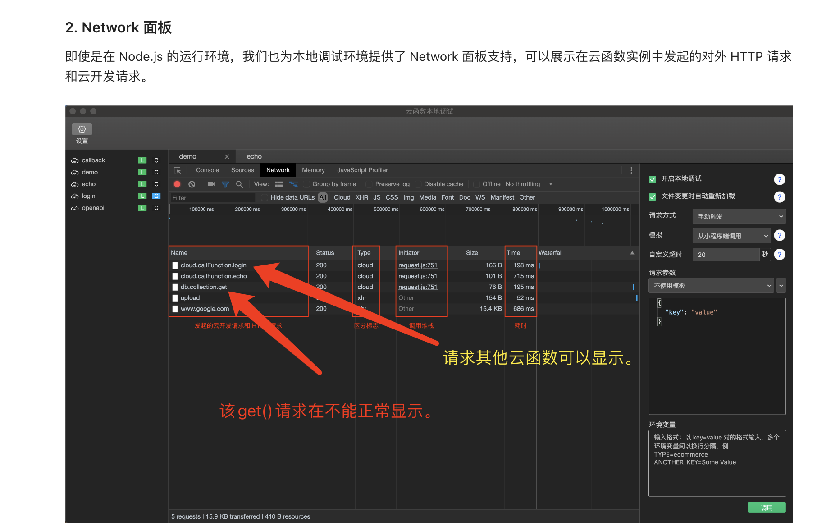This screenshot has height=530, width=840.
Task: Open 模拟 从小程序端调用 dropdown
Action: point(731,236)
